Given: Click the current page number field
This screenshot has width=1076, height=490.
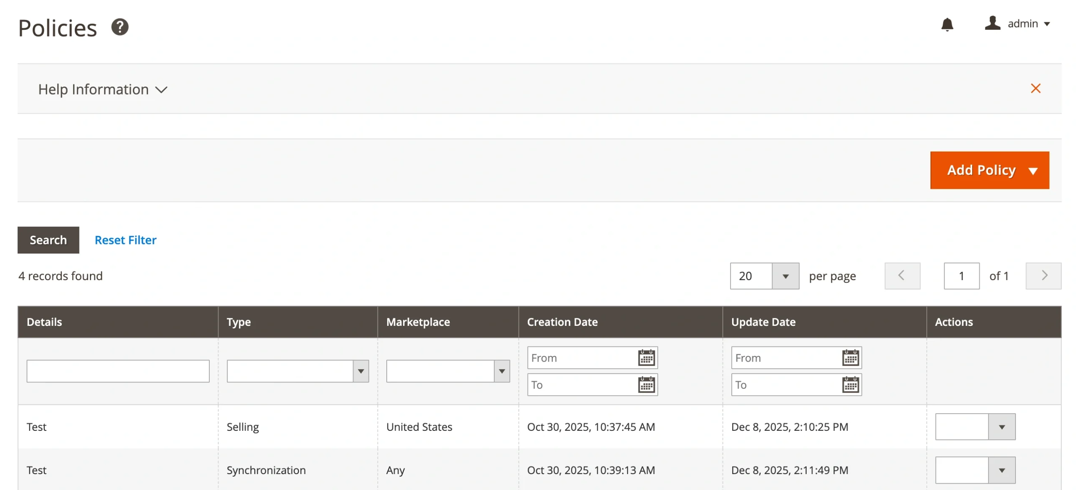Looking at the screenshot, I should coord(961,276).
